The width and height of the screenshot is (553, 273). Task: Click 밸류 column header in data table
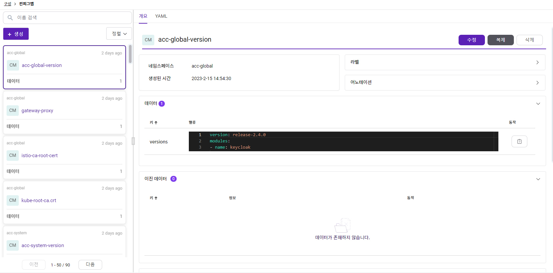pyautogui.click(x=192, y=122)
